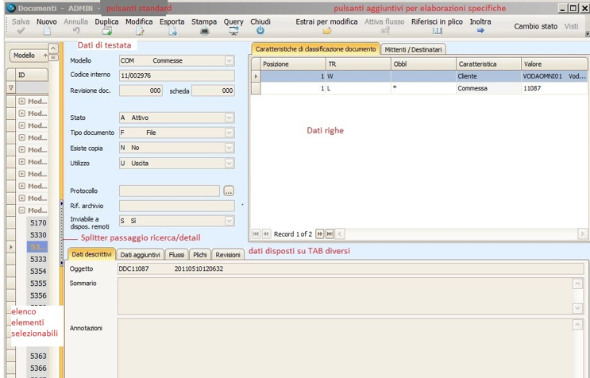
Task: Open the Stato dropdown
Action: 229,118
